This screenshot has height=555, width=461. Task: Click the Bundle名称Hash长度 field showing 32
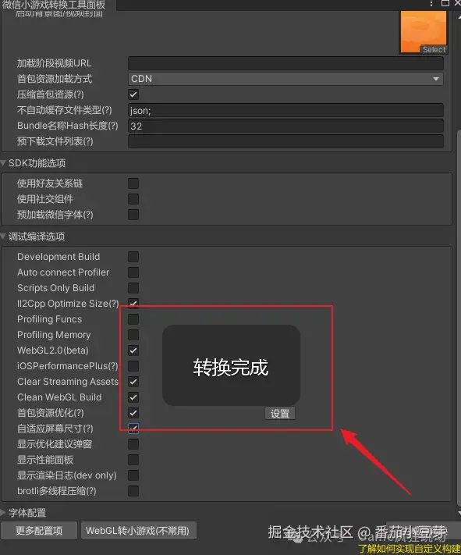tap(285, 126)
